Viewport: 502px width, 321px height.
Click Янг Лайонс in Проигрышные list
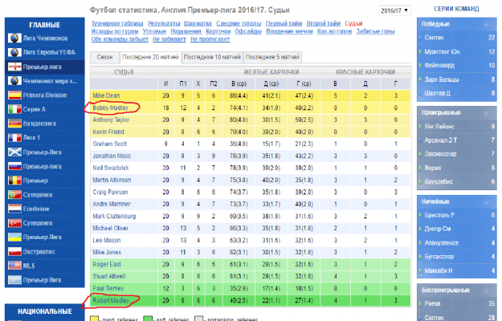(439, 126)
